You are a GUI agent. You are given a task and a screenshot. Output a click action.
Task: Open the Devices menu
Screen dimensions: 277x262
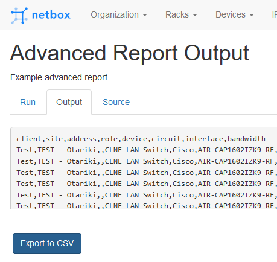pos(235,15)
